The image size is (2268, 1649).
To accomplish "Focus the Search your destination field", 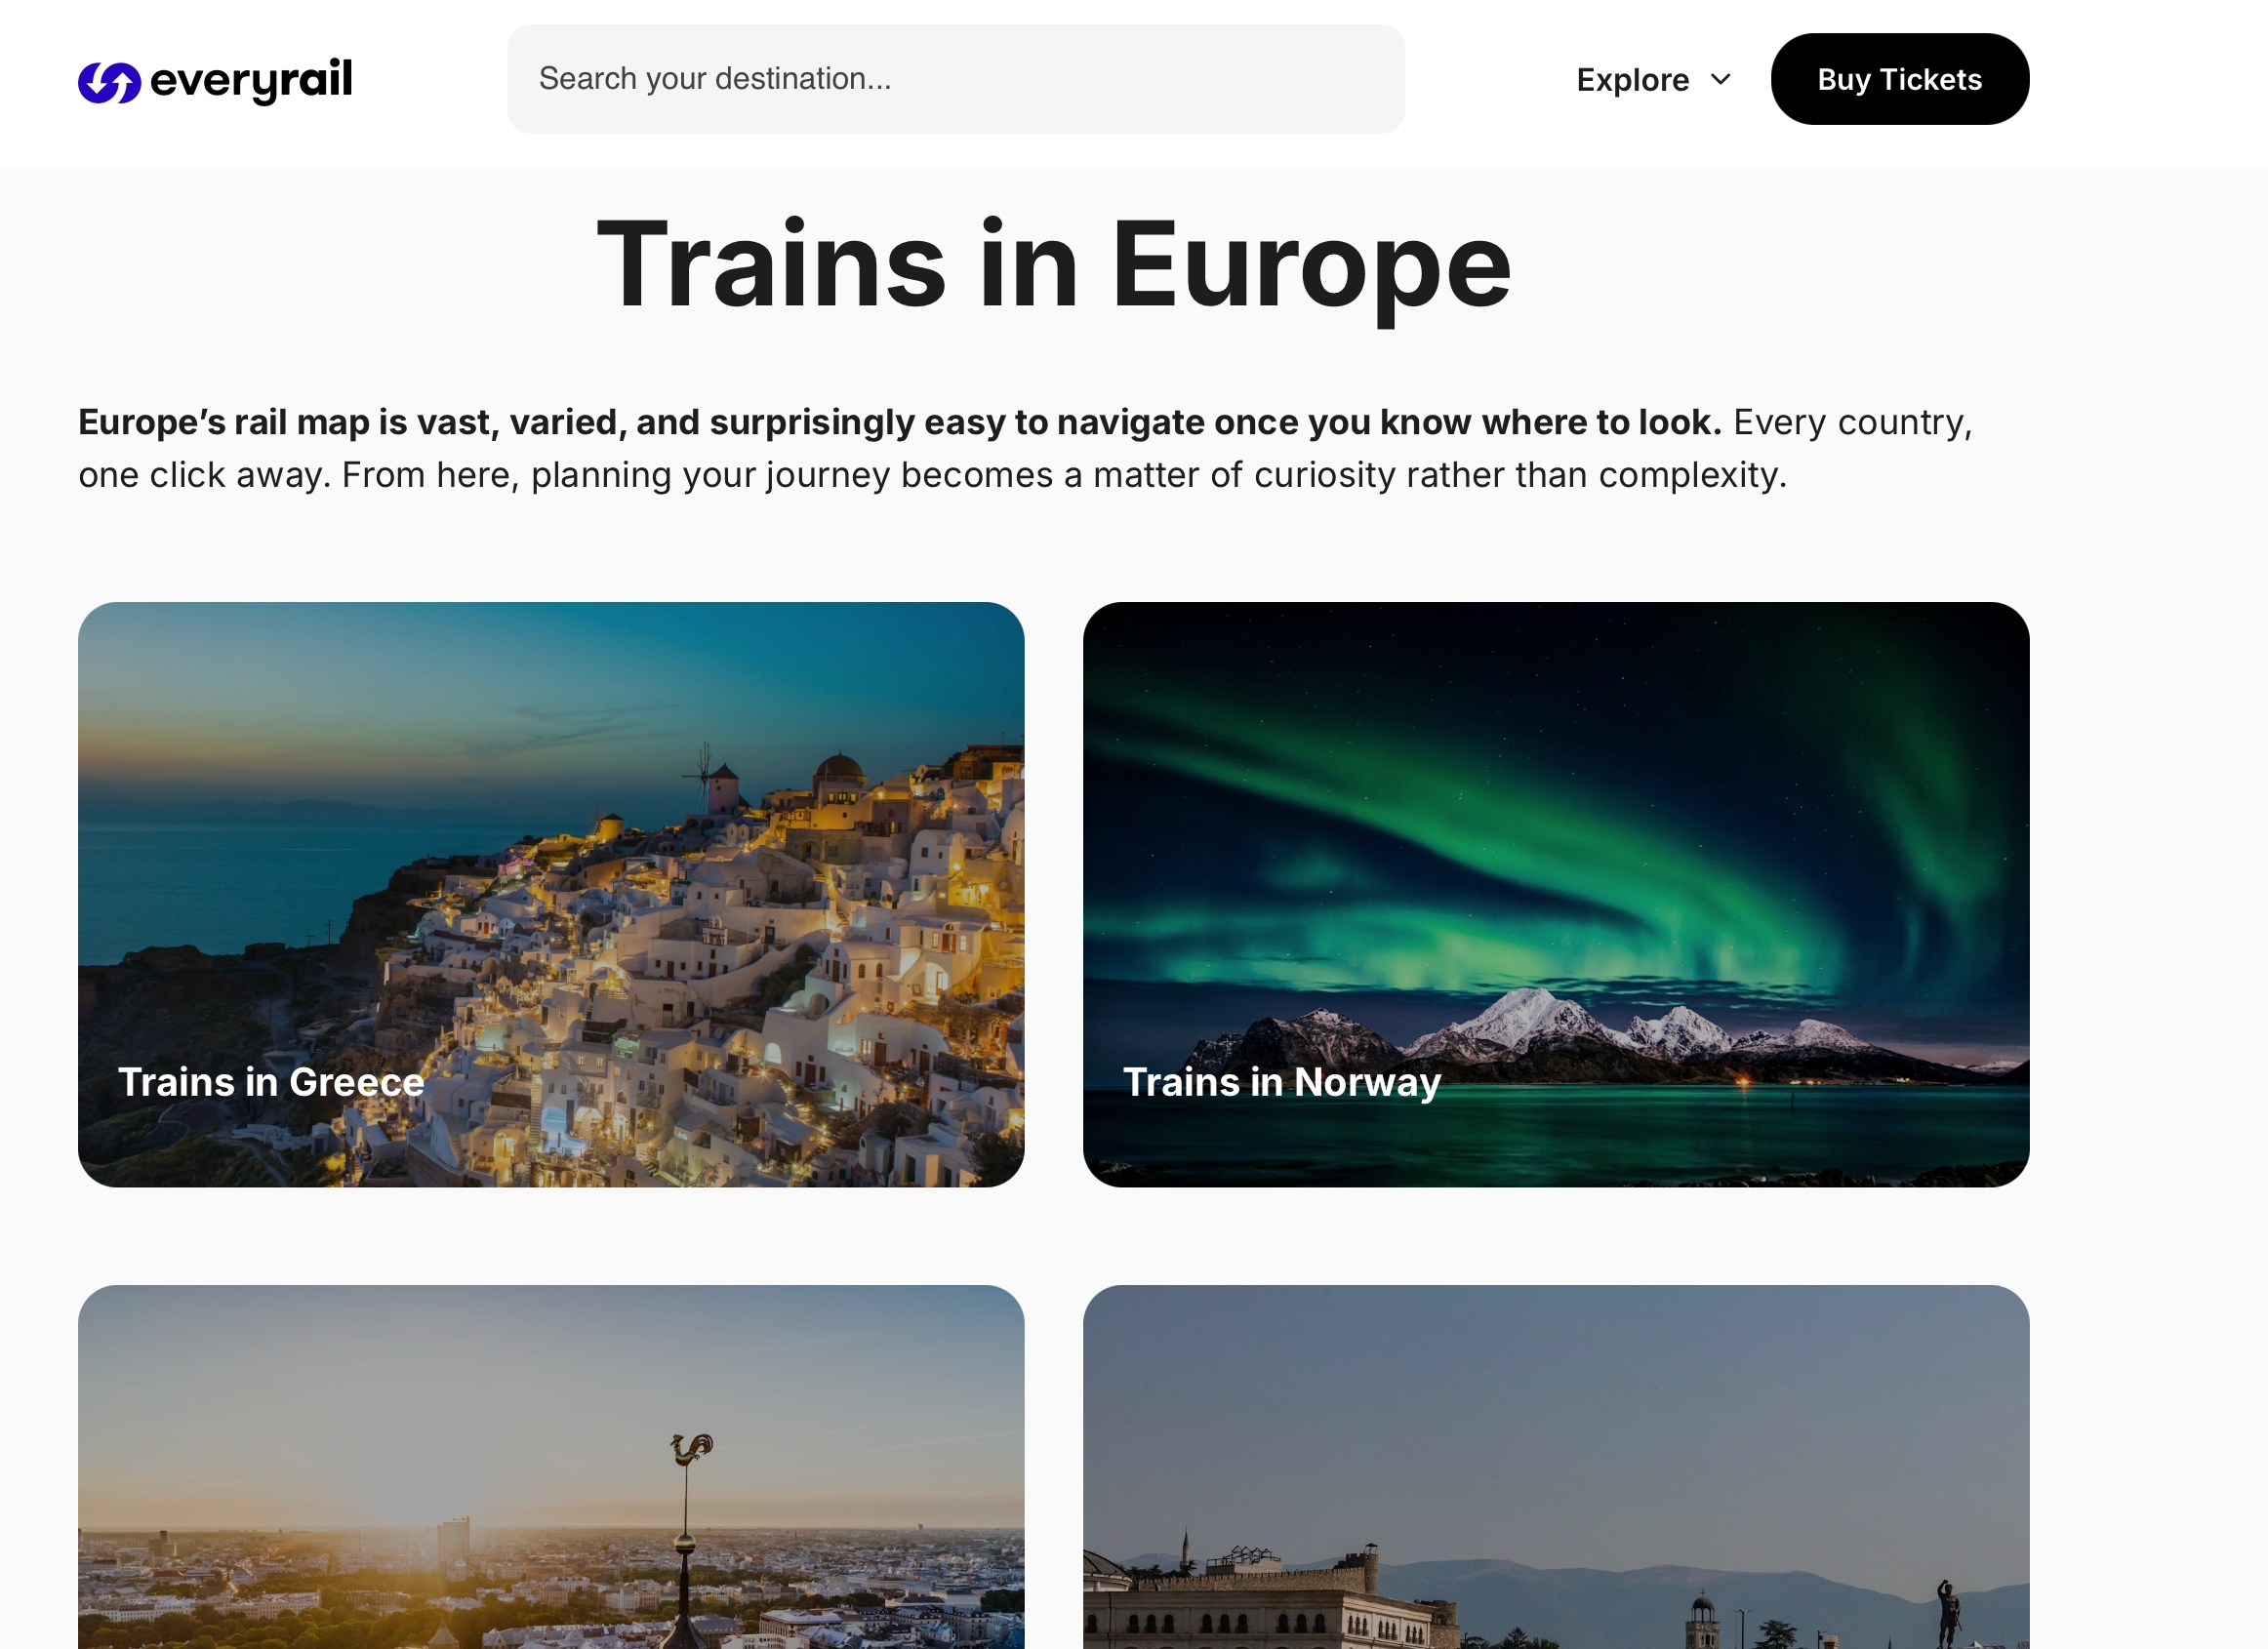I will [x=955, y=79].
